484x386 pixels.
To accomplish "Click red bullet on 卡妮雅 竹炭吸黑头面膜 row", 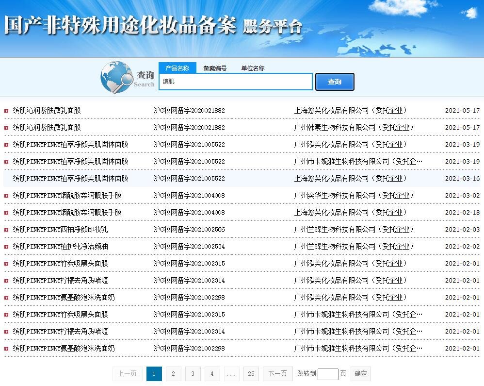I will tap(6, 315).
